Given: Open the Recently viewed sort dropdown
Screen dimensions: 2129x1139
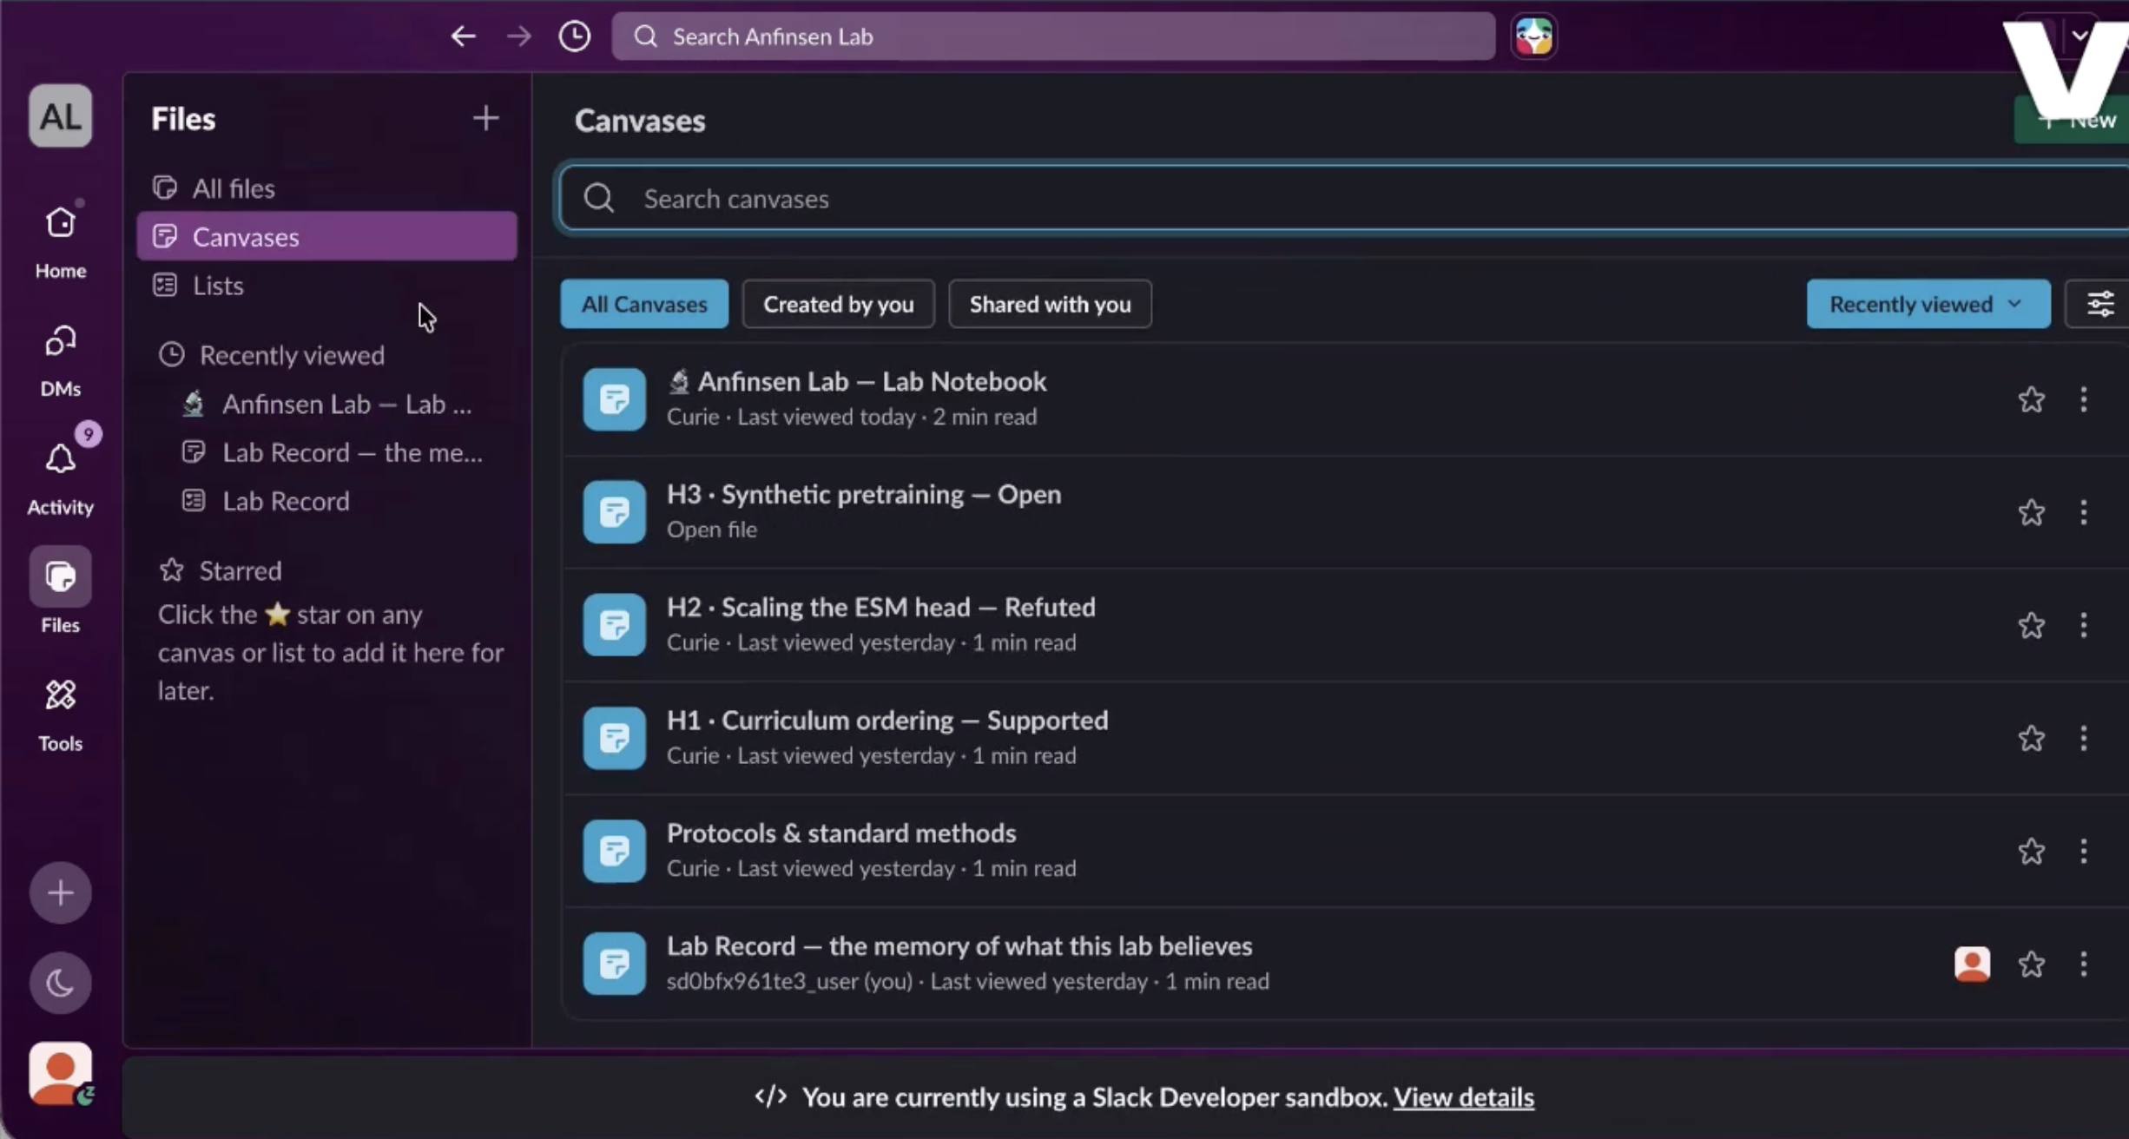Looking at the screenshot, I should click(x=1928, y=304).
